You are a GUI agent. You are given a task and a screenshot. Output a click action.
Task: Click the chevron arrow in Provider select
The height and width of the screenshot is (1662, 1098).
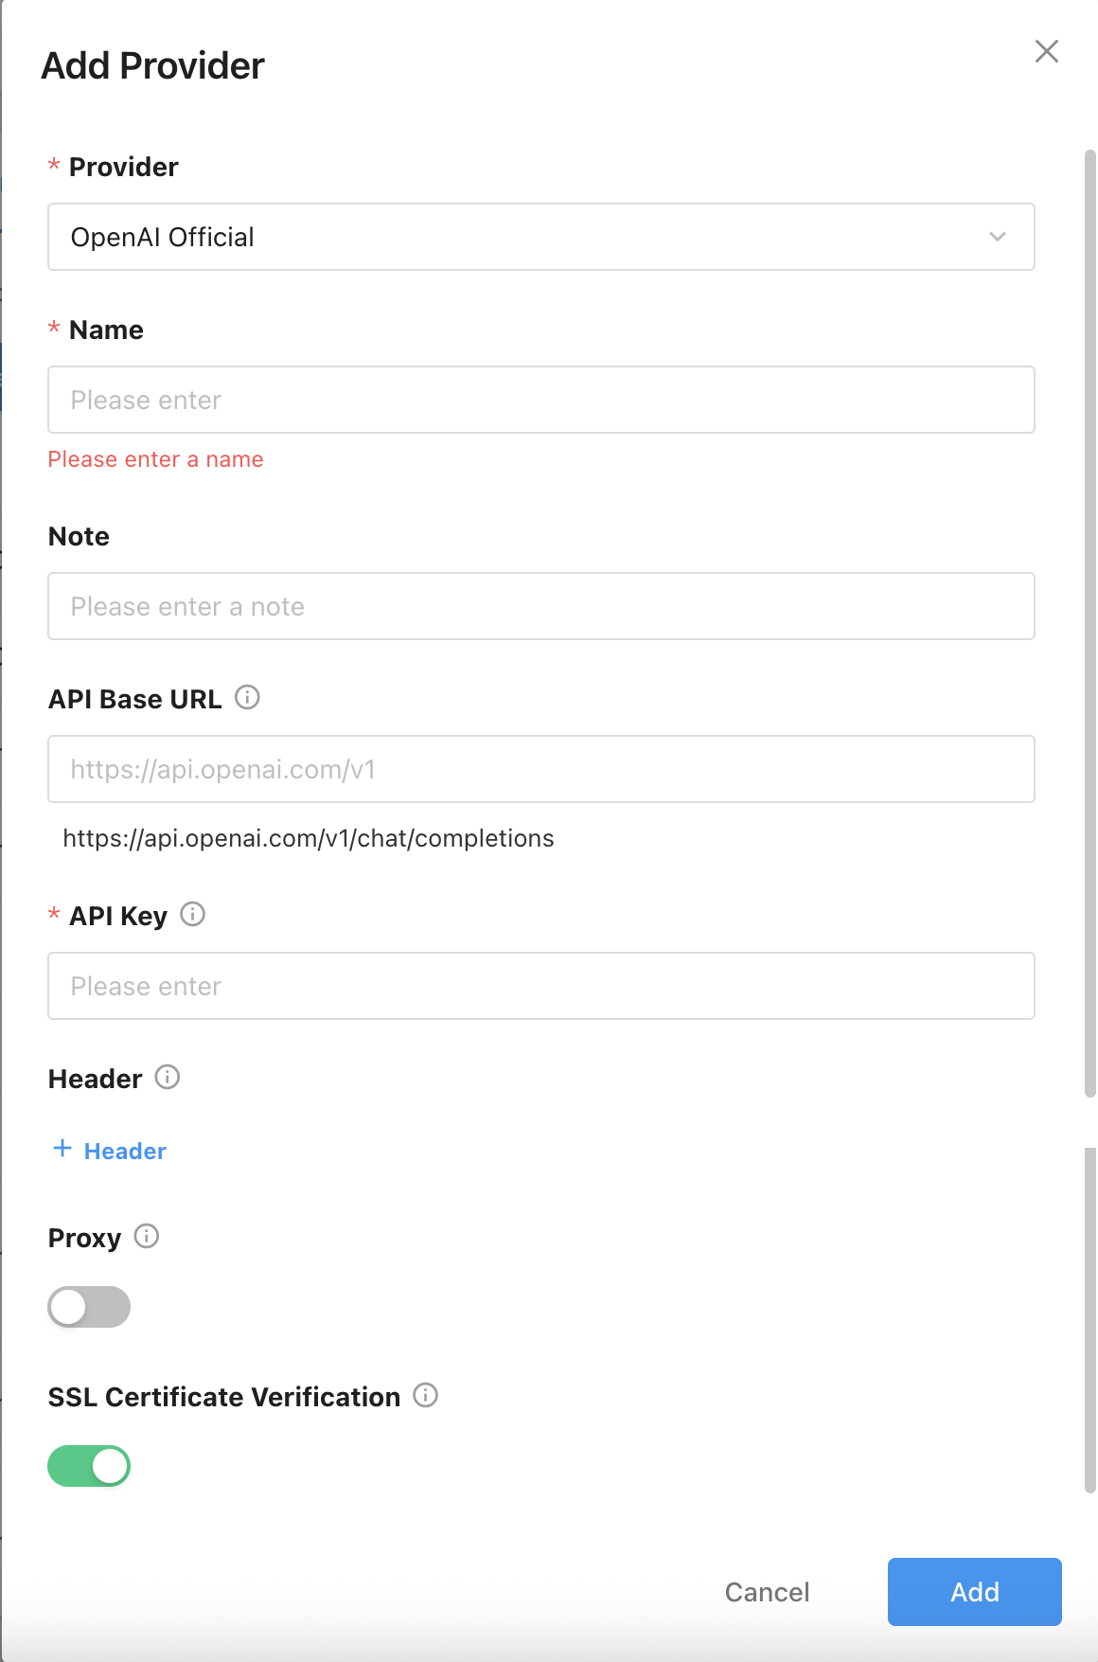[997, 237]
